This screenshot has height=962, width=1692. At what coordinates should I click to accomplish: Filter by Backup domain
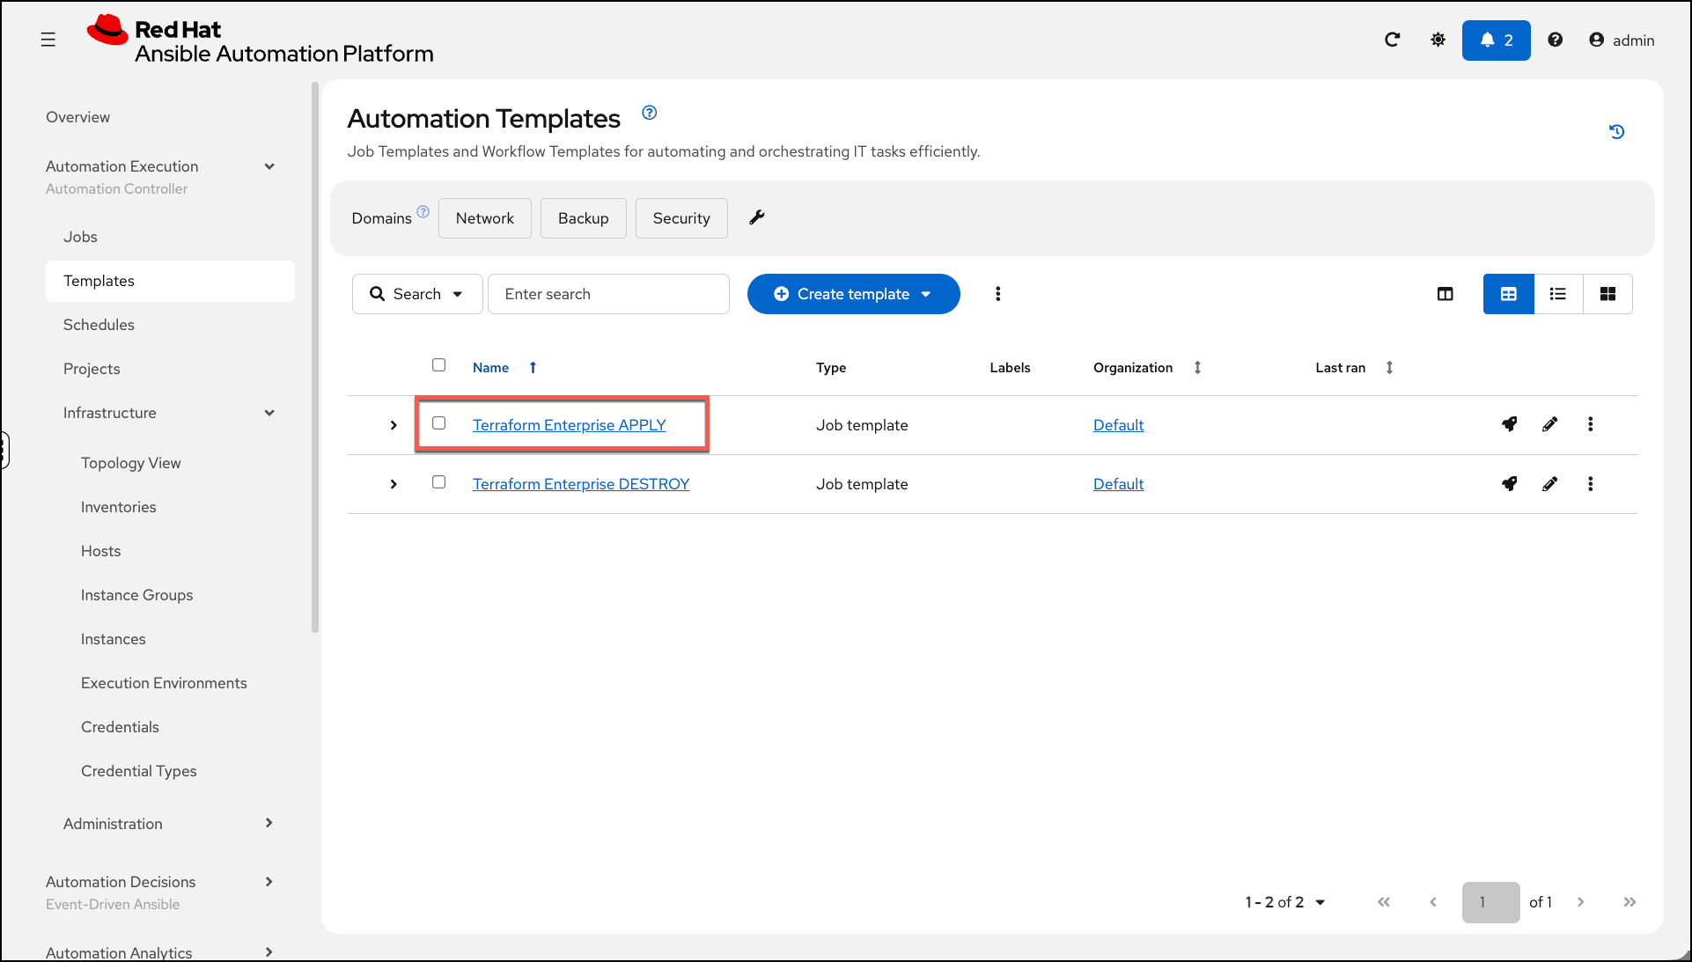coord(584,218)
